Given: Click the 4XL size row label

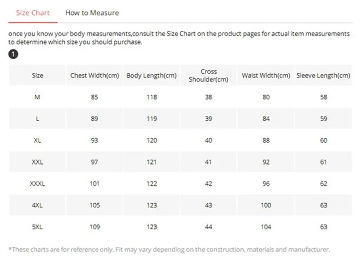Looking at the screenshot, I should 38,205.
